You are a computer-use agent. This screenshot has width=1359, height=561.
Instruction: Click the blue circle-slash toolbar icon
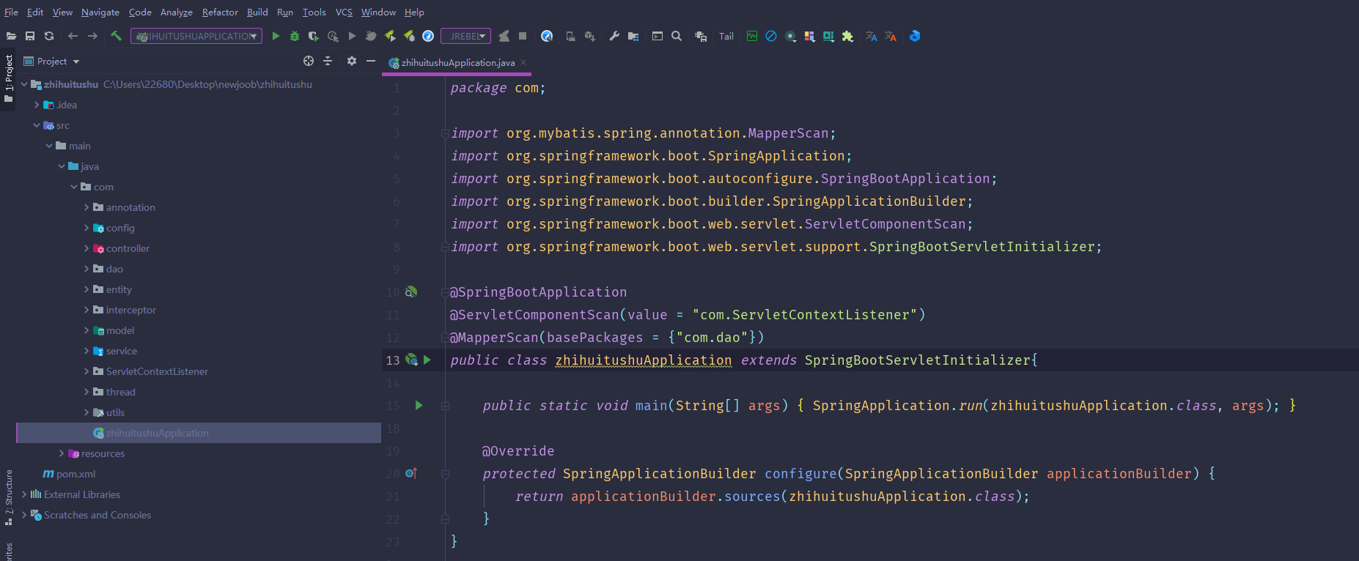point(771,36)
